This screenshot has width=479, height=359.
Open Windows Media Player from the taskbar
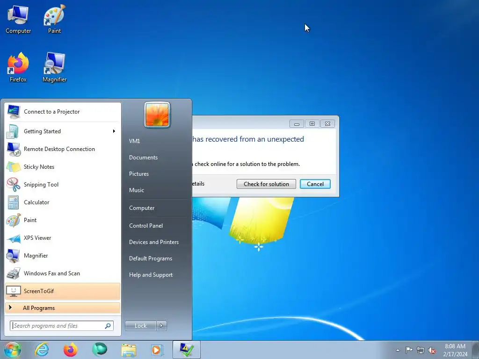(x=157, y=350)
